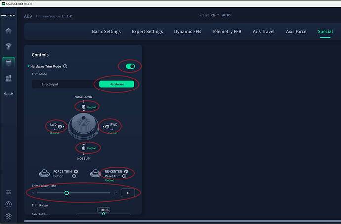Select the Special tab
Image resolution: width=341 pixels, height=224 pixels.
point(325,32)
